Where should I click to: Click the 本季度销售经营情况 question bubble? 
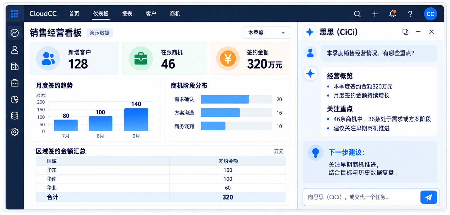pos(379,53)
